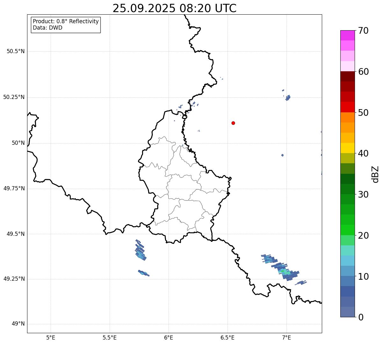Viewport: 383px width, 344px height.
Task: Click the red radar station marker
Action: point(233,123)
